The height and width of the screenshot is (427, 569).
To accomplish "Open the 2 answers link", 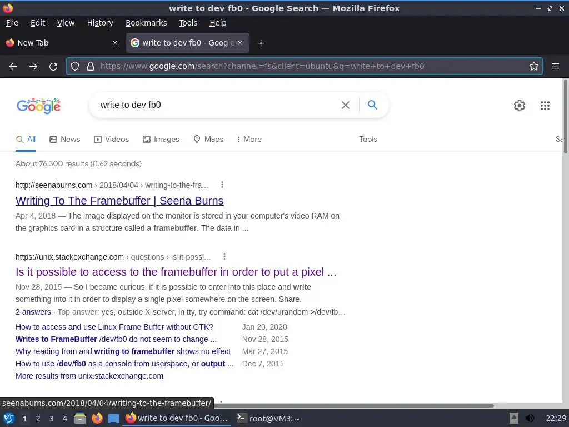I will (x=33, y=312).
